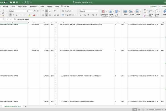Toggle Wrap Text on selected cells

(x=67, y=11)
